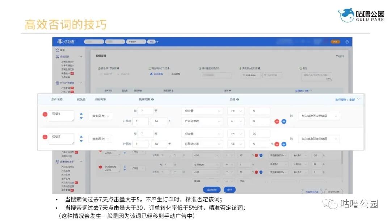Click the 运营优化助手 icon in sidebar
This screenshot has width=391, height=221.
coord(58,161)
